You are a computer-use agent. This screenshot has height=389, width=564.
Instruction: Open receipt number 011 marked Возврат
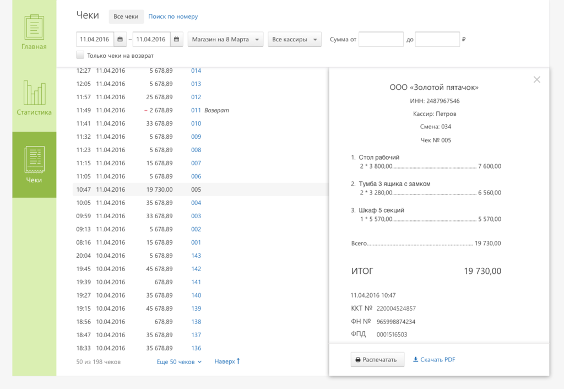coord(196,110)
